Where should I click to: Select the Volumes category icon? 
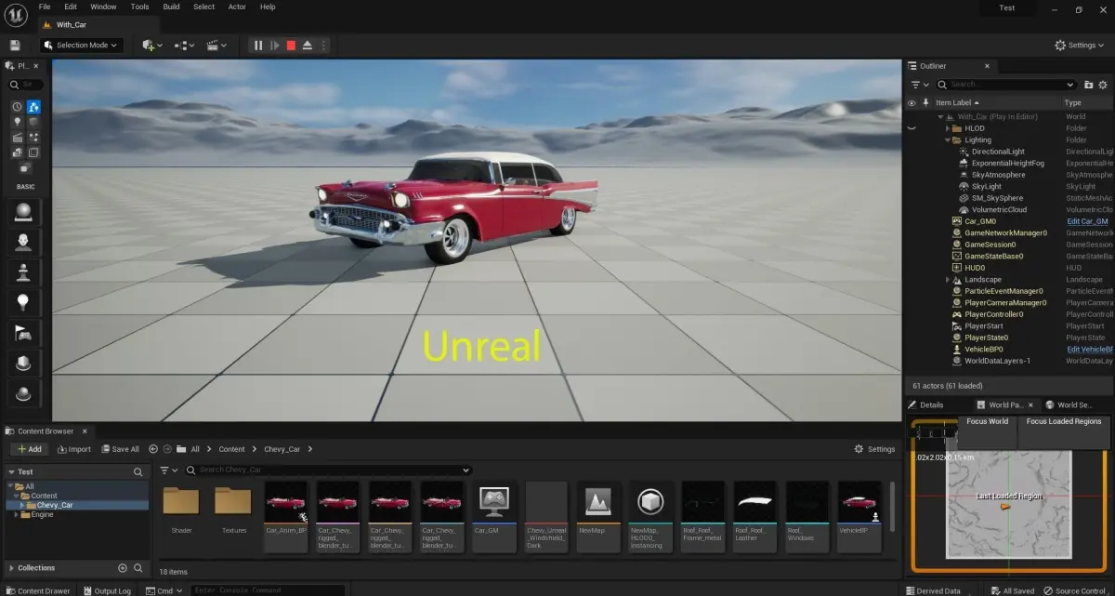pos(33,152)
